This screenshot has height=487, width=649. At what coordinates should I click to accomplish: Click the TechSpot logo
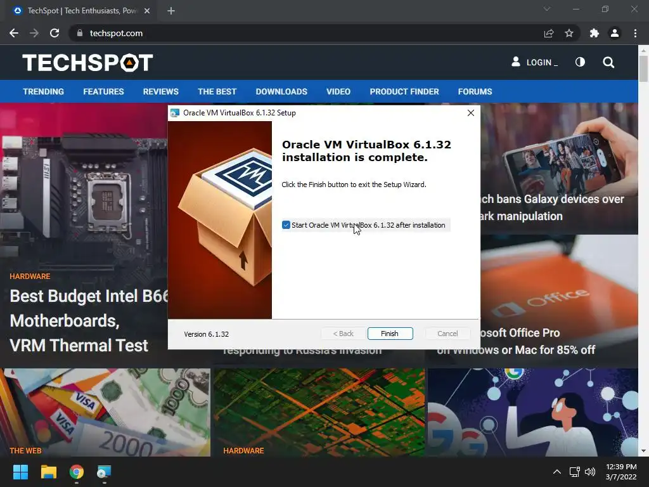[87, 63]
